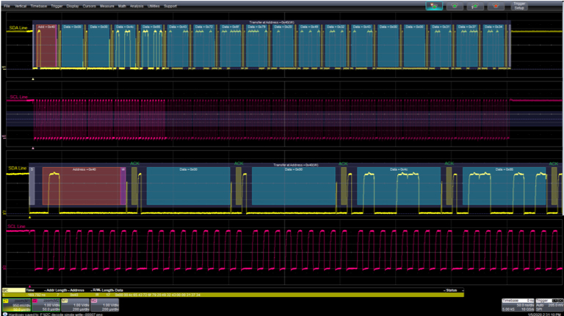Open the File menu
This screenshot has width=564, height=316.
click(6, 5)
